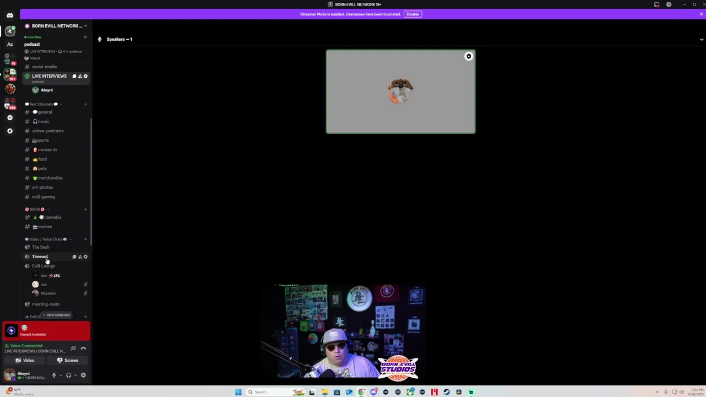Click the settings icon on stream tile

point(469,56)
